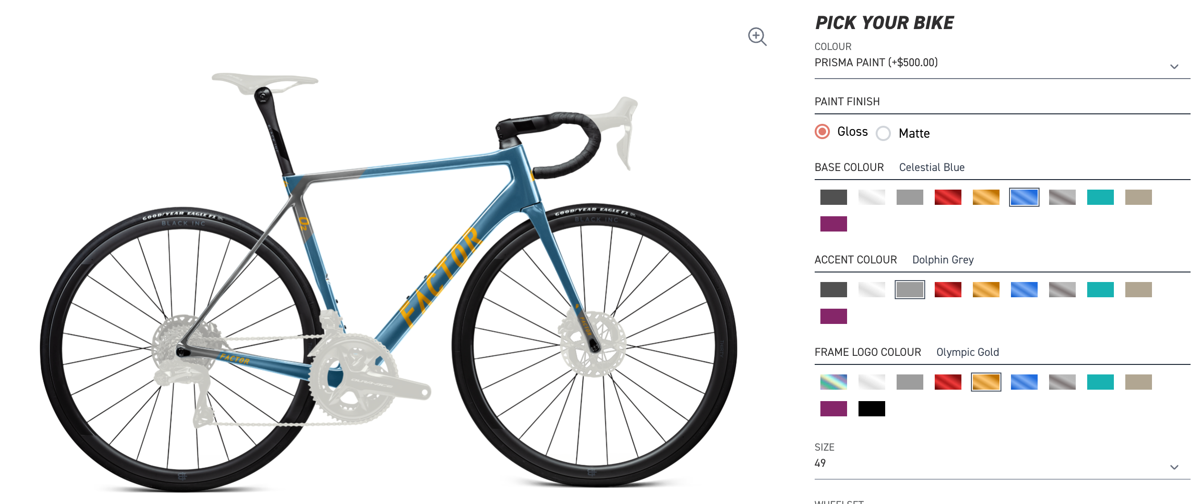Pick the red frame logo colour swatch

pyautogui.click(x=948, y=382)
